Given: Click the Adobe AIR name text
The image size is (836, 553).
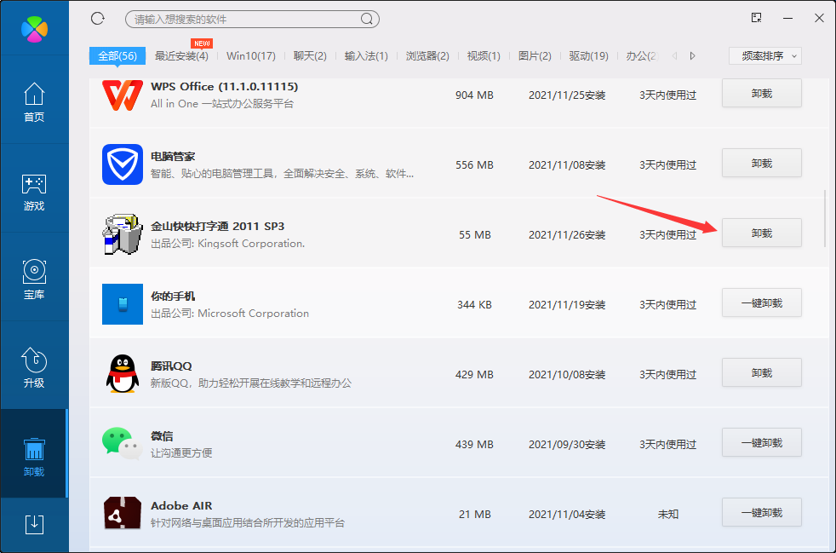Looking at the screenshot, I should [181, 505].
